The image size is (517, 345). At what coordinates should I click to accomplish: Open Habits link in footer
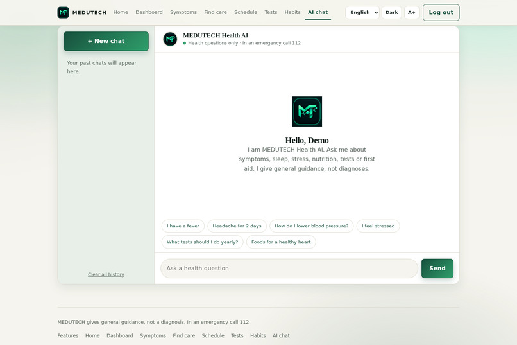[x=258, y=336]
